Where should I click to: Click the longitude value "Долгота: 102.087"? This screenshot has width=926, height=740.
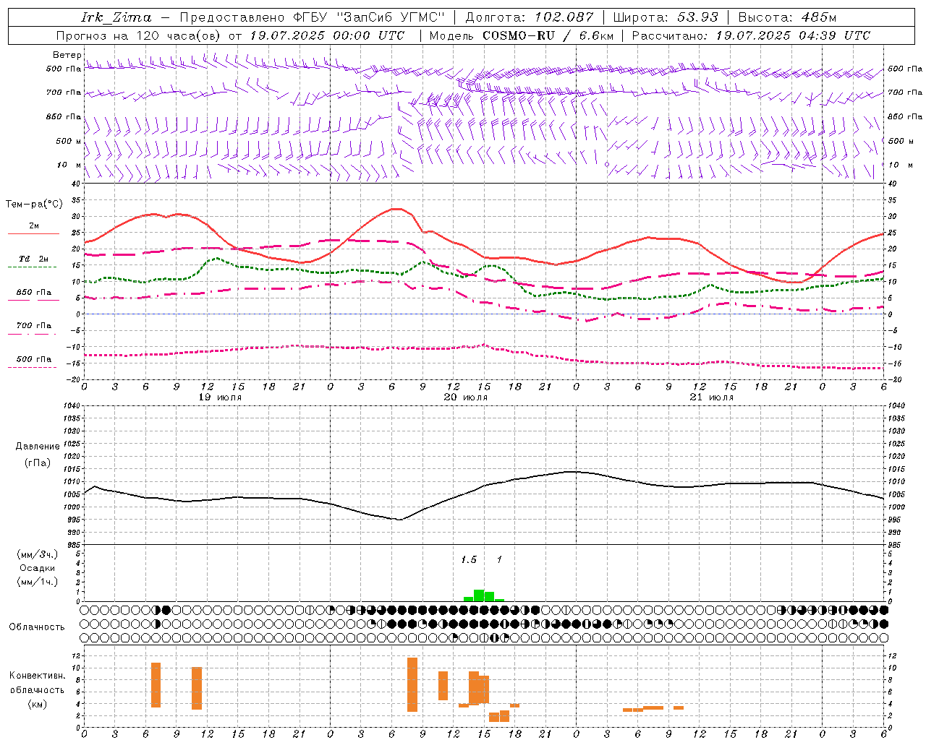click(x=529, y=17)
